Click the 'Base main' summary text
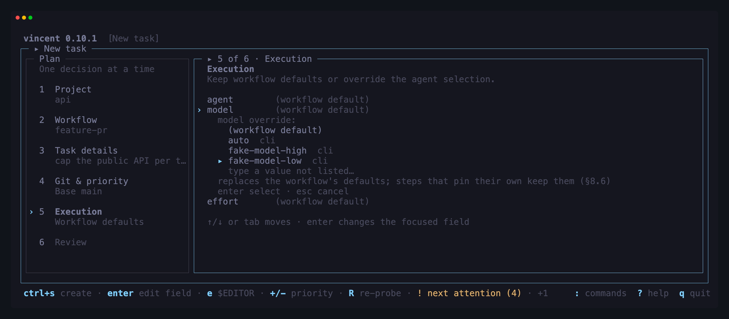Screen dimensions: 729x319 (x=78, y=191)
